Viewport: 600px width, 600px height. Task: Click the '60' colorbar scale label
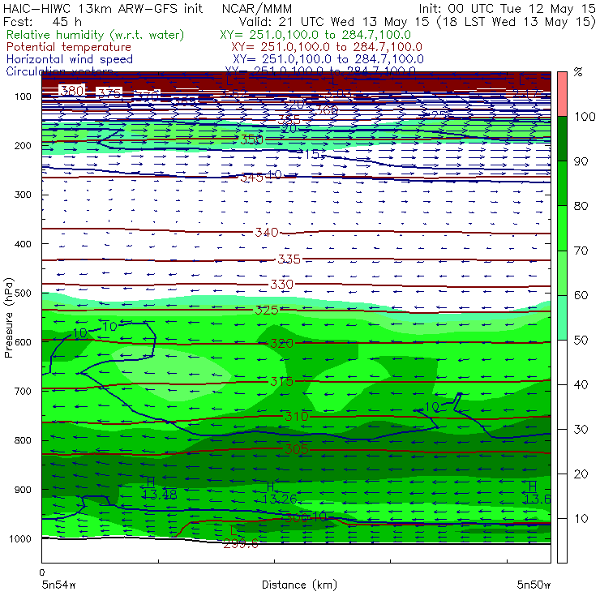pos(581,295)
